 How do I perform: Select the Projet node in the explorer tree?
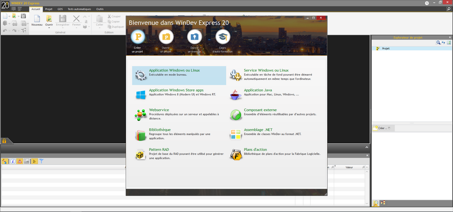click(x=386, y=48)
